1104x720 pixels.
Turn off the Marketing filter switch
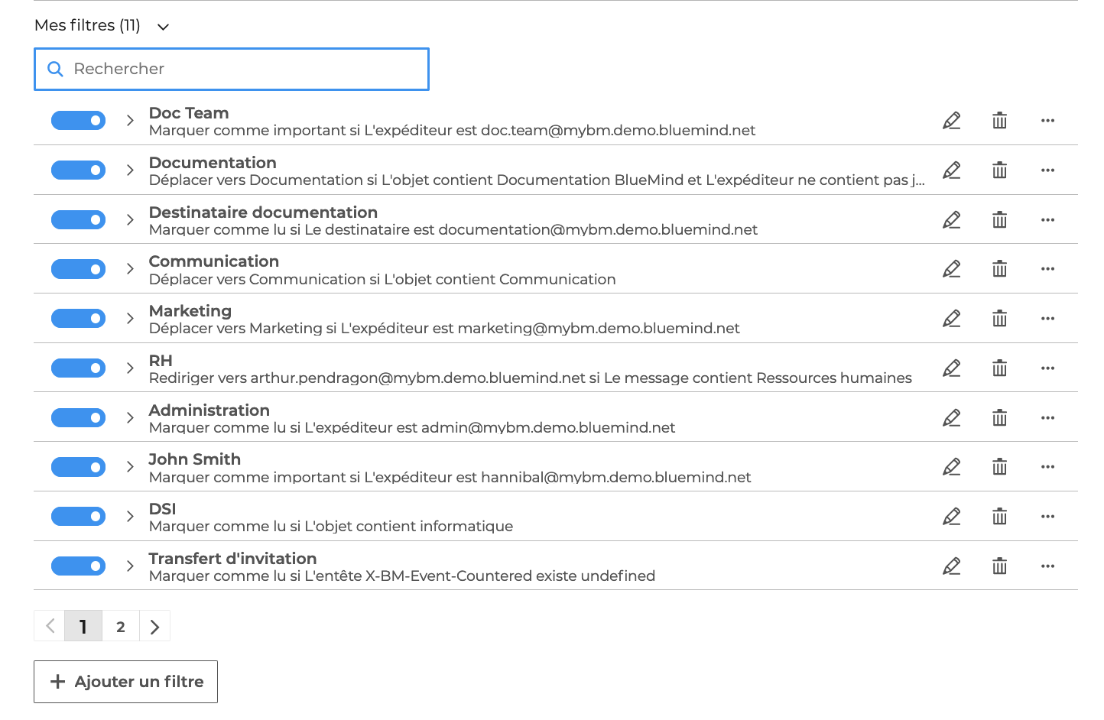(x=78, y=319)
